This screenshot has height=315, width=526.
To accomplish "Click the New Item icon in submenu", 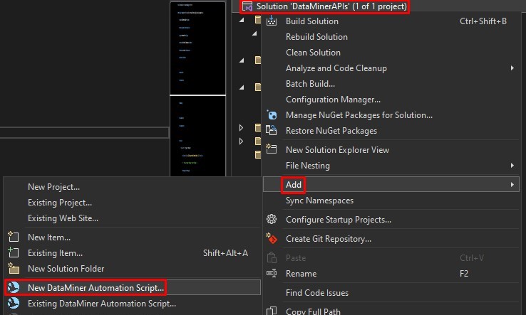I will pyautogui.click(x=14, y=237).
